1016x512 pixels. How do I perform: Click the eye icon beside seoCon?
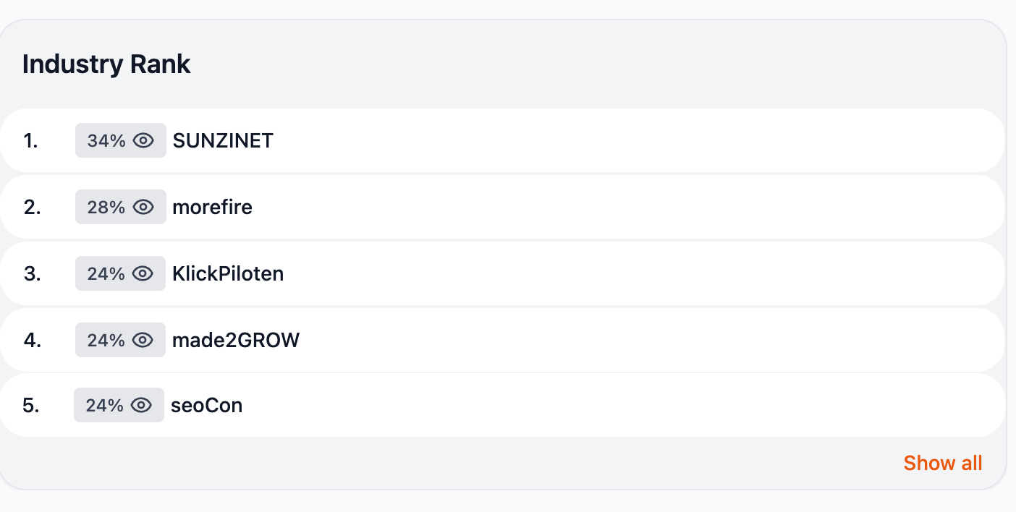142,405
